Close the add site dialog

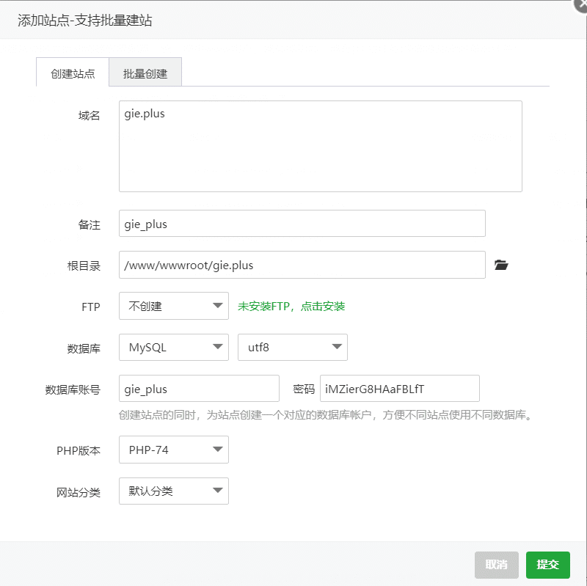(581, 5)
